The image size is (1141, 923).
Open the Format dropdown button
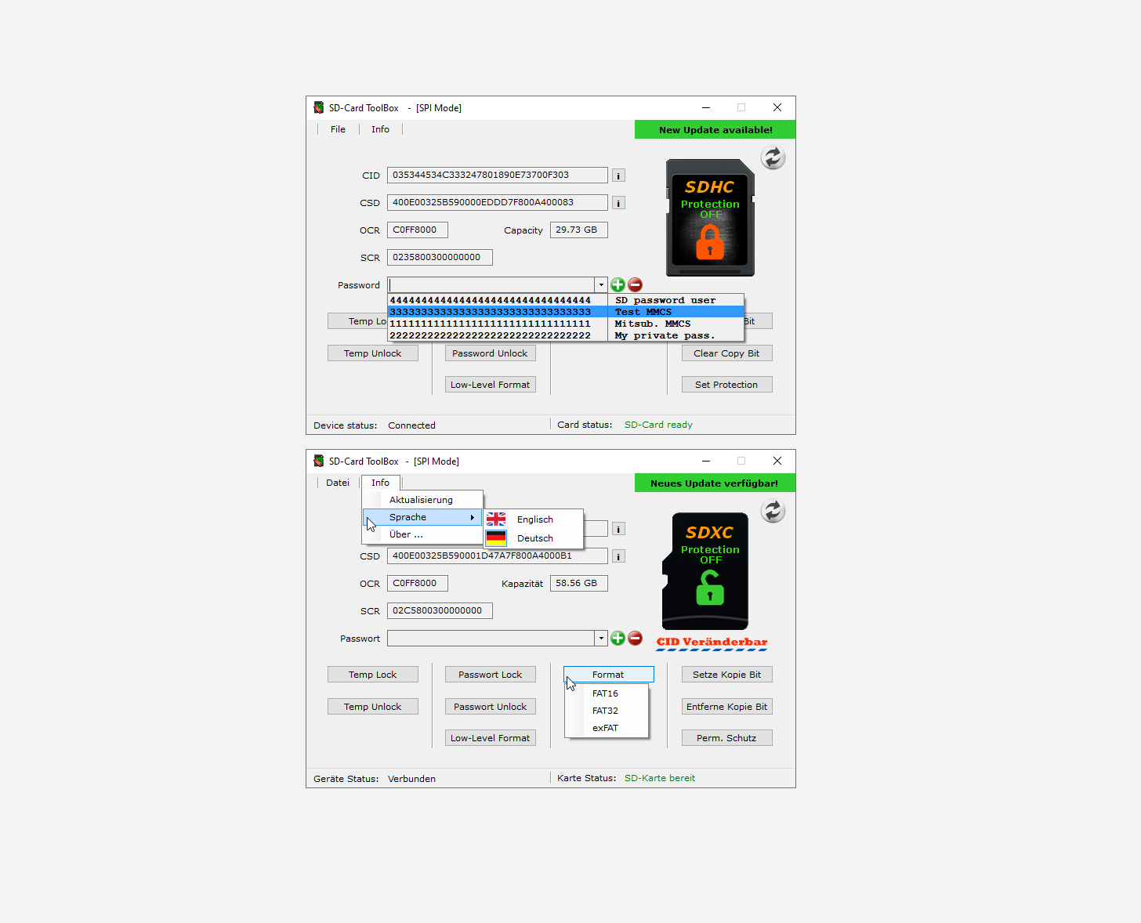(608, 675)
